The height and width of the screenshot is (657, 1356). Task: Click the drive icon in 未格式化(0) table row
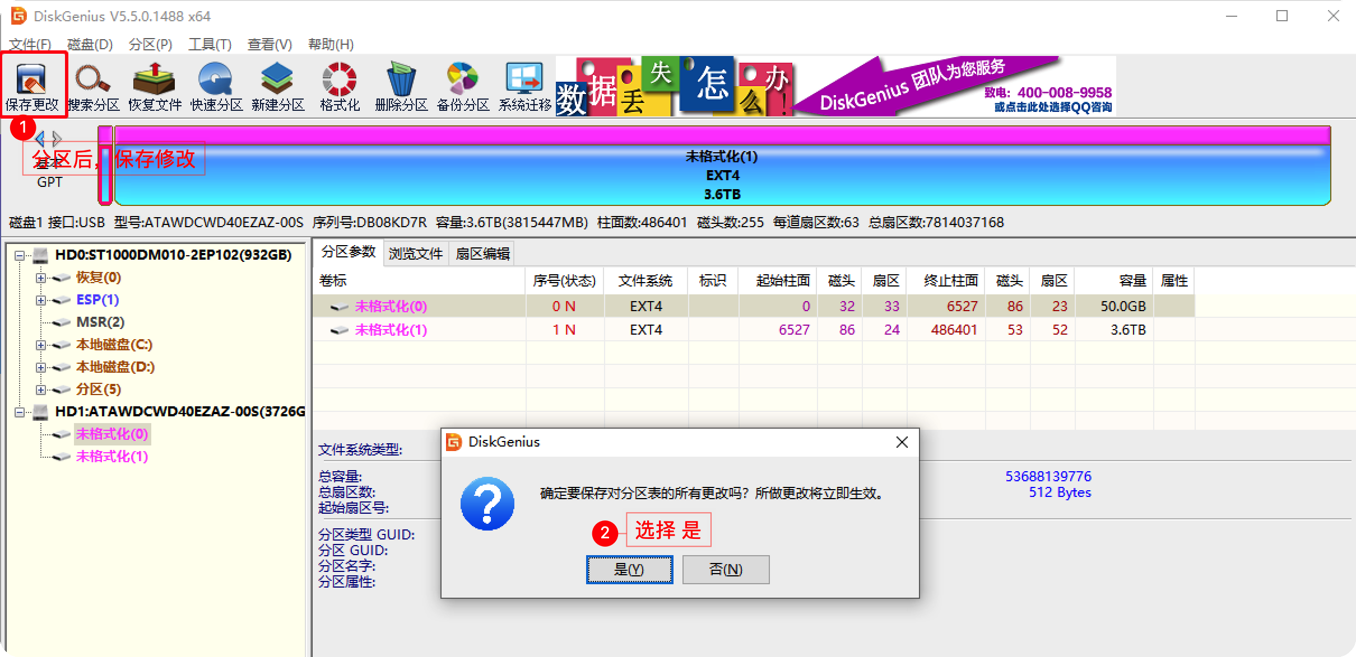pos(340,307)
